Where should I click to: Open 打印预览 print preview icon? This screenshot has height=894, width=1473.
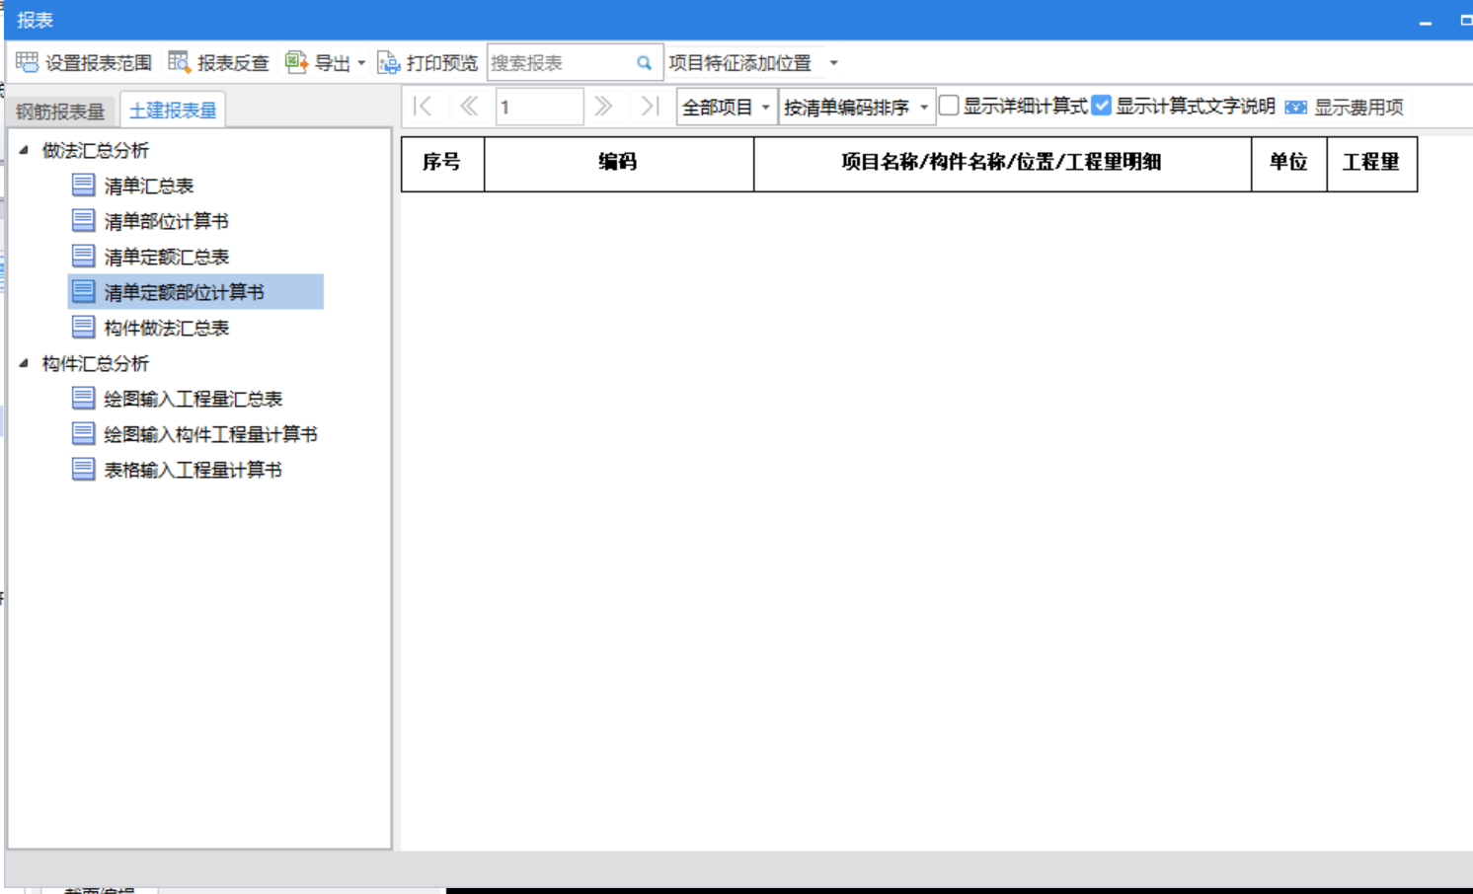(x=389, y=62)
